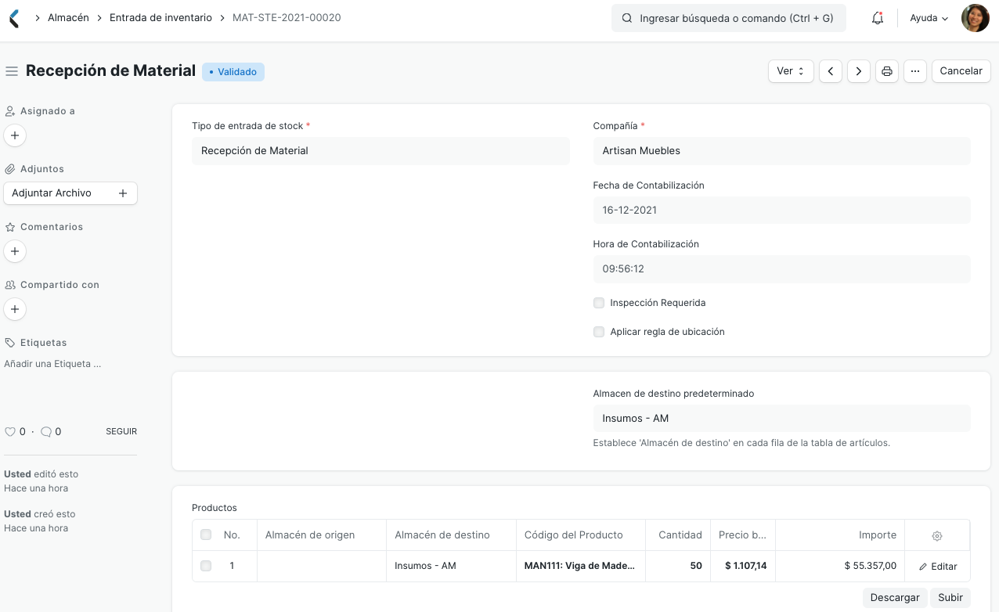Screen dimensions: 999x612
Task: Click the heart like icon
Action: point(10,431)
